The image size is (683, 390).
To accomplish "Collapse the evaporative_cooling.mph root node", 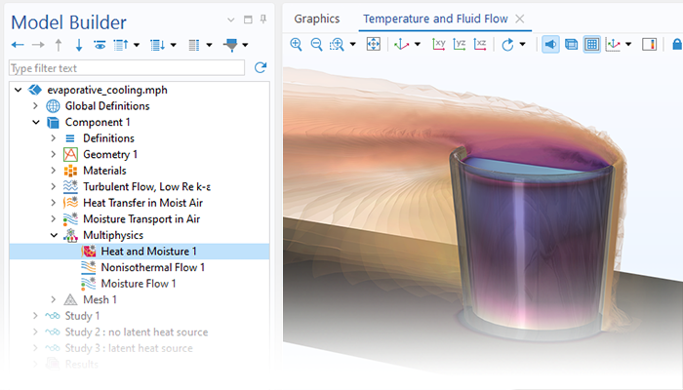I will [x=18, y=90].
